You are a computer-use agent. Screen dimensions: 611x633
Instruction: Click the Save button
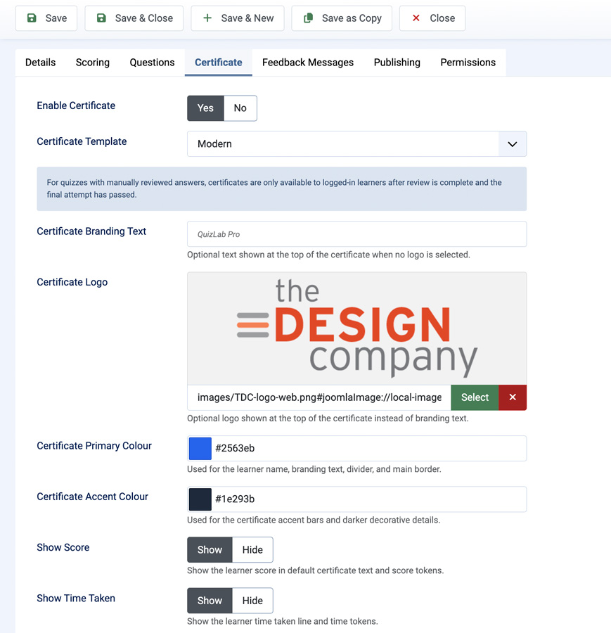pos(46,18)
